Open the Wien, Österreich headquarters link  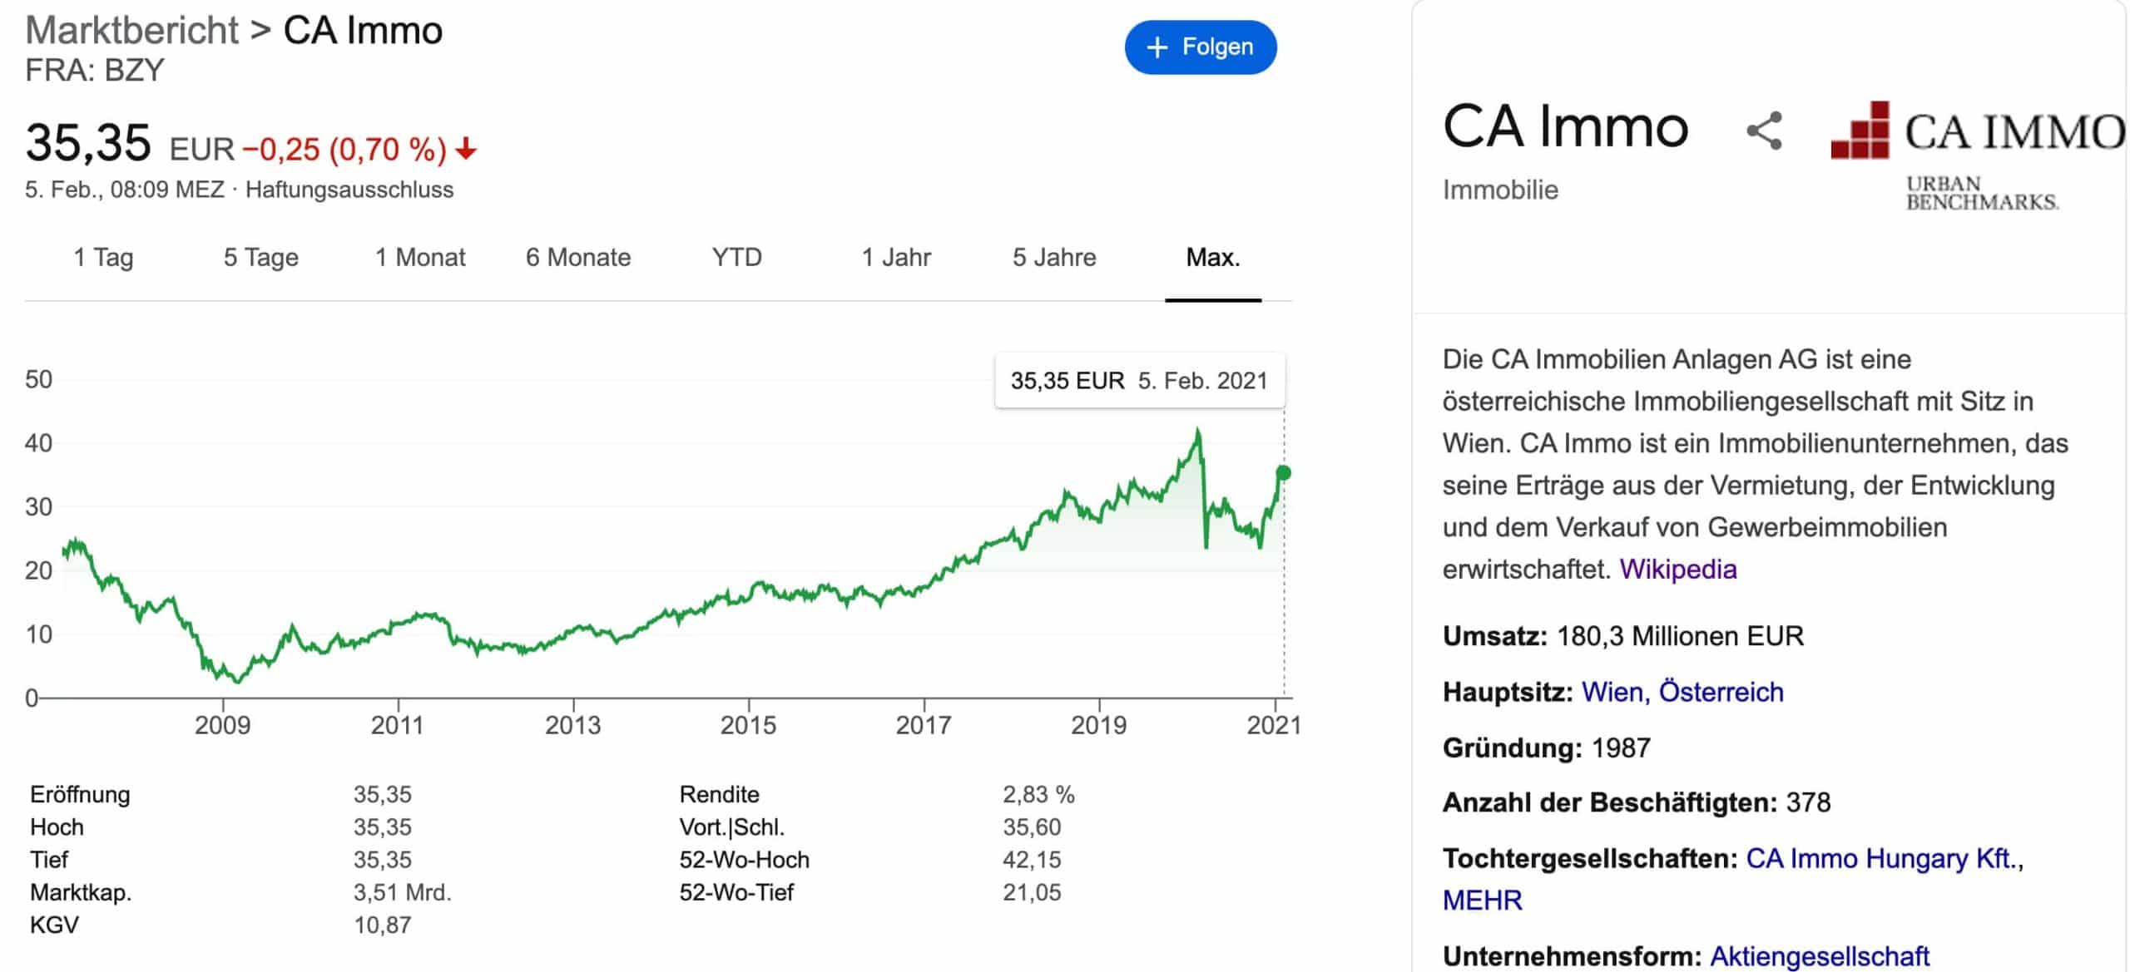point(1682,692)
